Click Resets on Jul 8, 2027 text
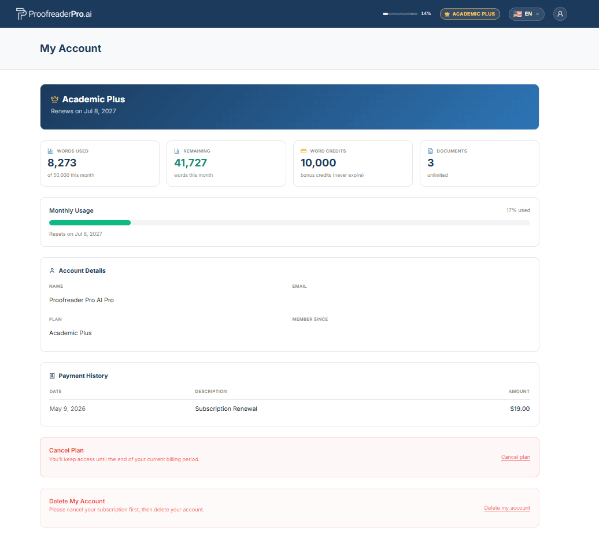Image resolution: width=599 pixels, height=538 pixels. pos(76,233)
